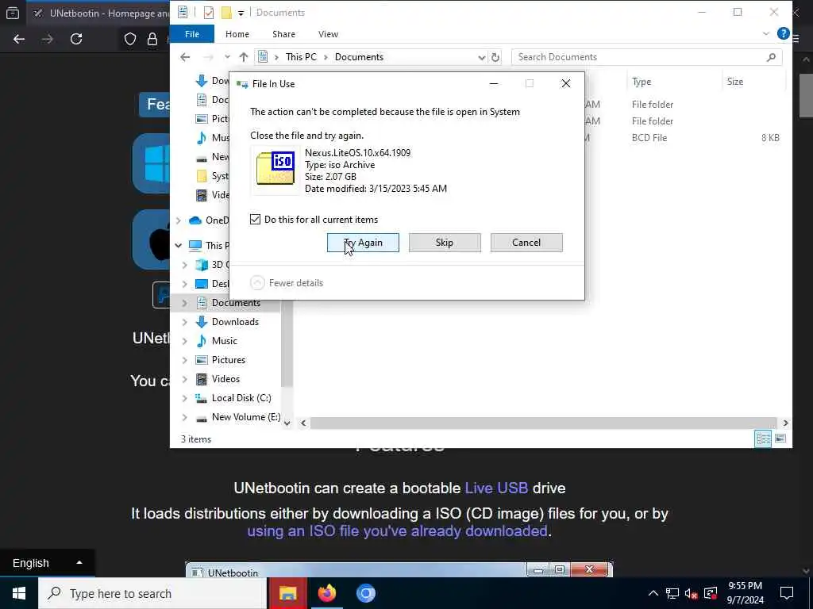Click the ISO archive file icon
The height and width of the screenshot is (609, 813).
pos(275,168)
